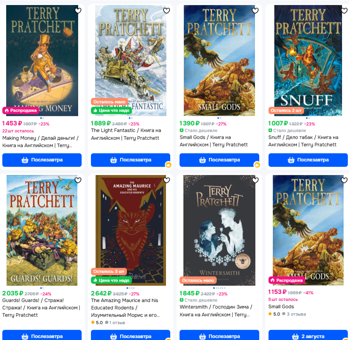
Task: Click the orange crown icon under Small Gods
Action: pos(257,165)
